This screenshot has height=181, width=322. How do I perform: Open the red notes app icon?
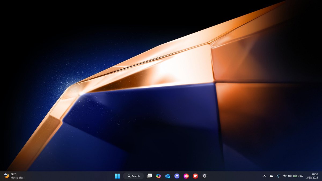click(195, 176)
